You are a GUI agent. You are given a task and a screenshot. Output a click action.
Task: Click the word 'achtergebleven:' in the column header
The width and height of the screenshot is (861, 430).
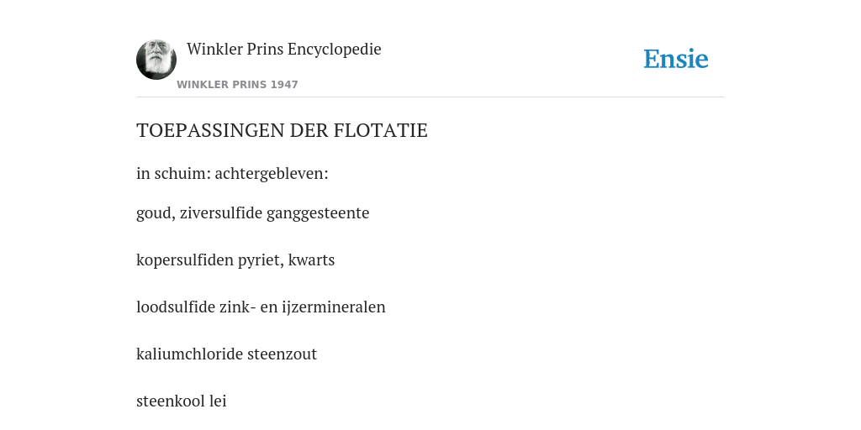click(x=272, y=173)
